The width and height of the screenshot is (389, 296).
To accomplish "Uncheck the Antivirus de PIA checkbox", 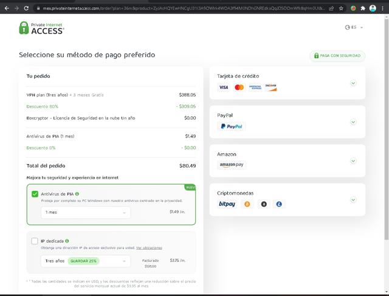I will 35,194.
